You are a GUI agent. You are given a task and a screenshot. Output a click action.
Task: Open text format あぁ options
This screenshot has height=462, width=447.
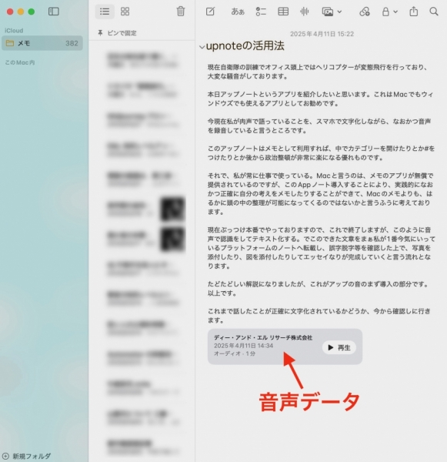[x=238, y=12]
